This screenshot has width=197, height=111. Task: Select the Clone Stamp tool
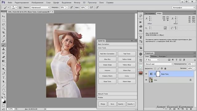[3, 49]
